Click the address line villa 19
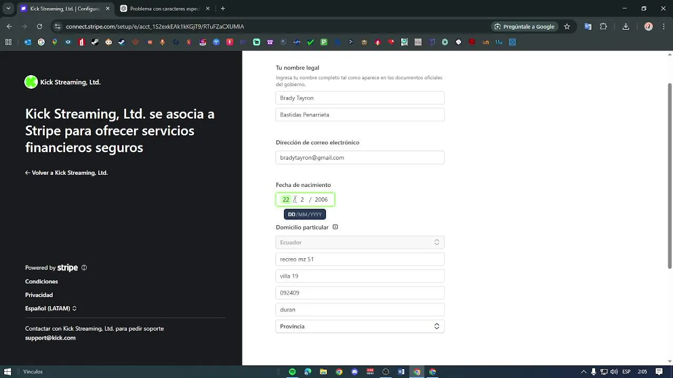Viewport: 673px width, 378px height. coord(360,276)
